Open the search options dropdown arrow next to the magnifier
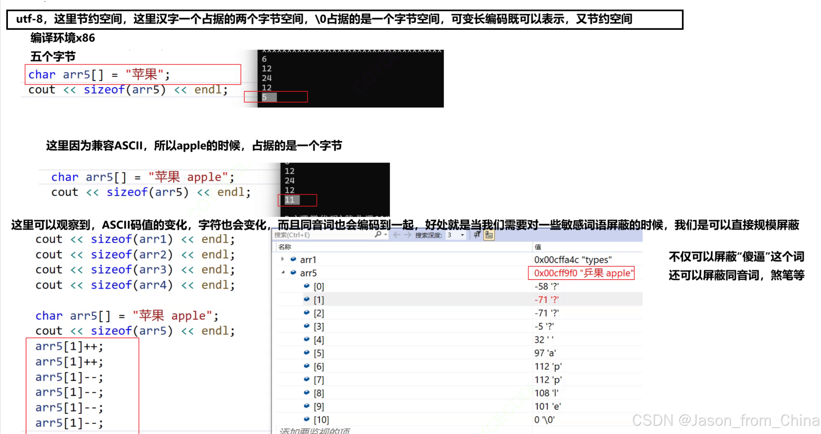 point(386,235)
